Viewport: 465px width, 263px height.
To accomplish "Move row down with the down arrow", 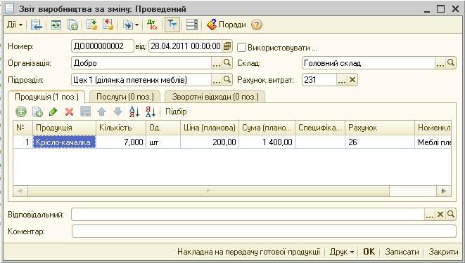I will click(x=117, y=112).
